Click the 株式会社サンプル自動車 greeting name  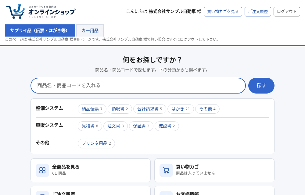(x=172, y=12)
